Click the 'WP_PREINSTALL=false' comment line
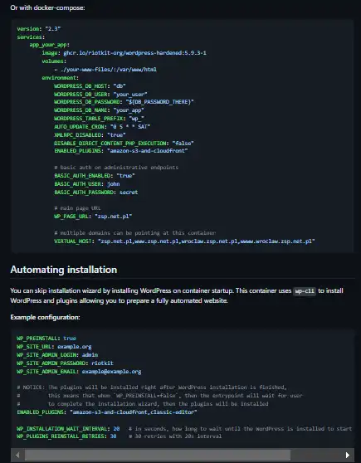 [159, 396]
